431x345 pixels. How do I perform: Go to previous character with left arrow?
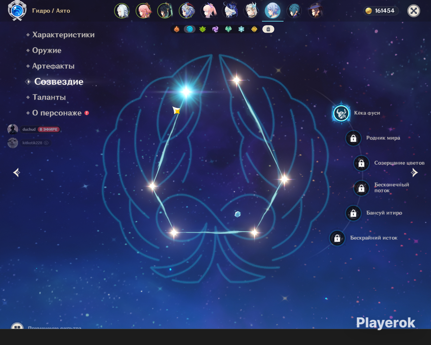pos(16,172)
